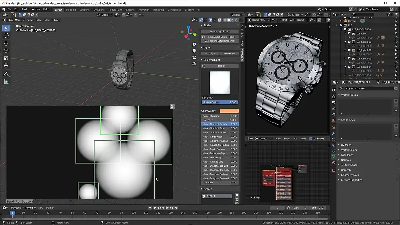Activate the Cursor tool

[6, 35]
